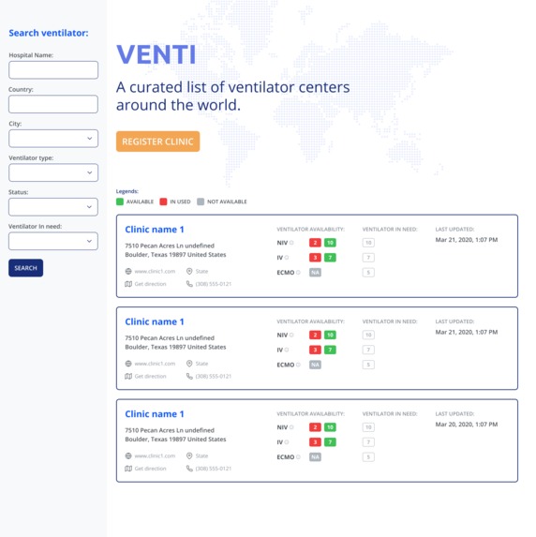This screenshot has width=536, height=537.
Task: Open the City dropdown
Action: [x=53, y=139]
